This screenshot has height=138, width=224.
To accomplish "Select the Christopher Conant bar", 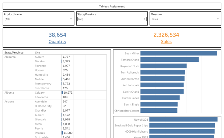I will click(159, 111).
